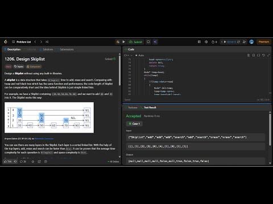Format code with the braces icon
The width and height of the screenshot is (273, 204).
coord(258,56)
